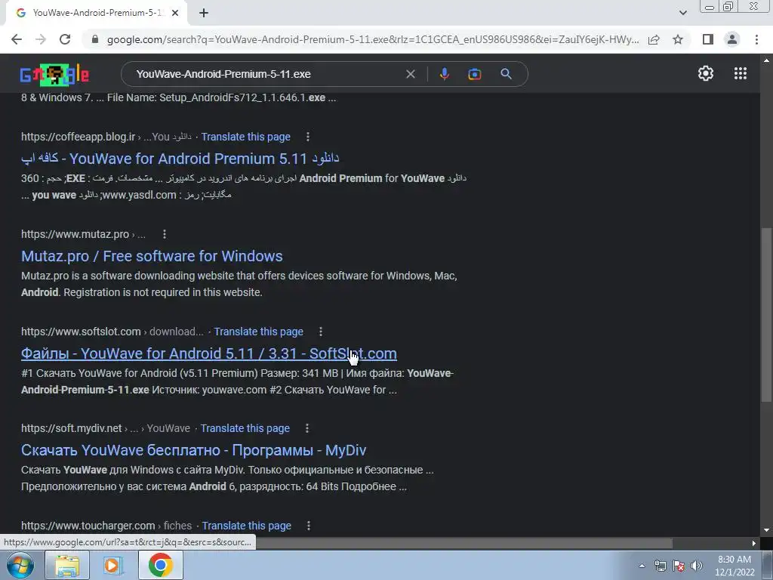
Task: Bookmark this page with the star icon
Action: (x=678, y=39)
